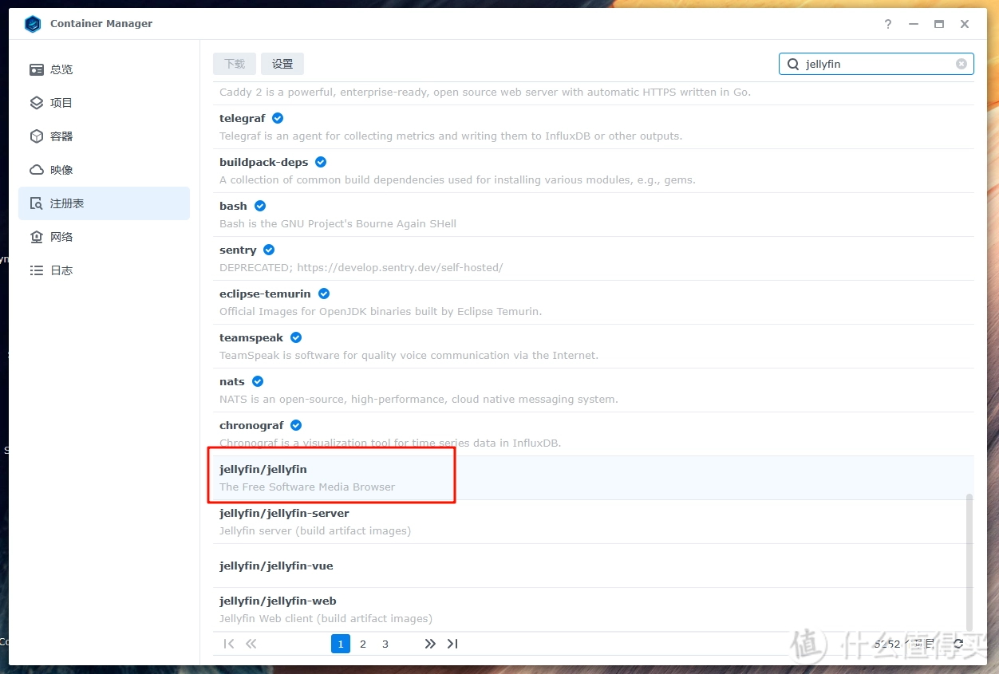999x674 pixels.
Task: Select the eclipse-temurin image row
Action: click(x=593, y=302)
